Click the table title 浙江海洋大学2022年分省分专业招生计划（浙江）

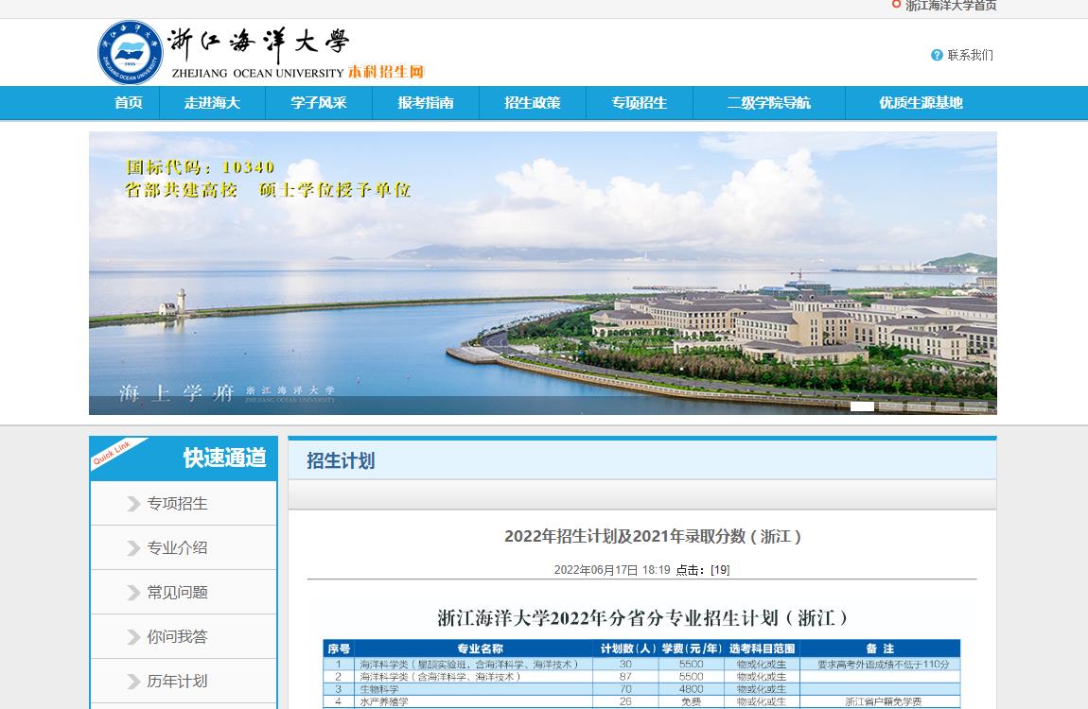click(x=641, y=617)
